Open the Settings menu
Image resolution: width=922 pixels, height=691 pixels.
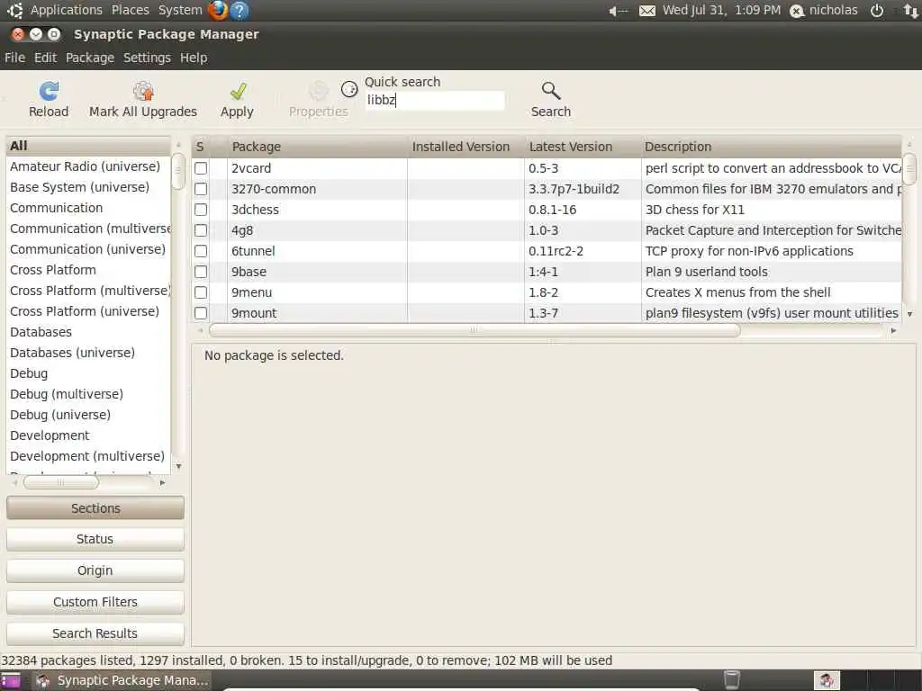147,58
